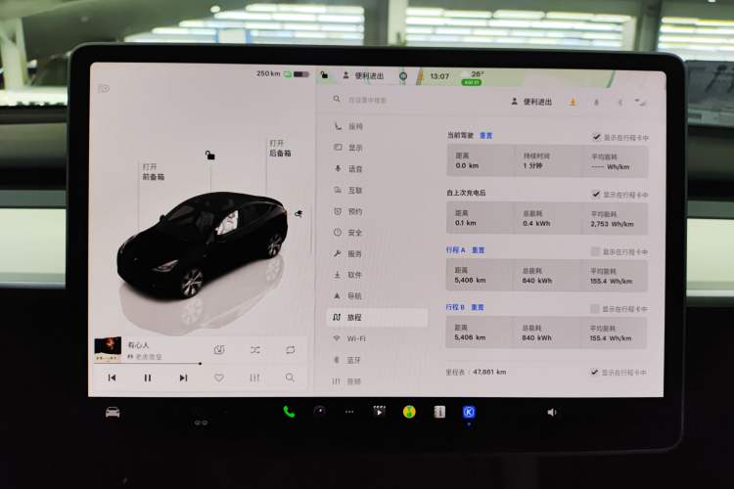Rename trip by tapping 行程 B label
Image resolution: width=734 pixels, height=489 pixels.
(x=455, y=307)
